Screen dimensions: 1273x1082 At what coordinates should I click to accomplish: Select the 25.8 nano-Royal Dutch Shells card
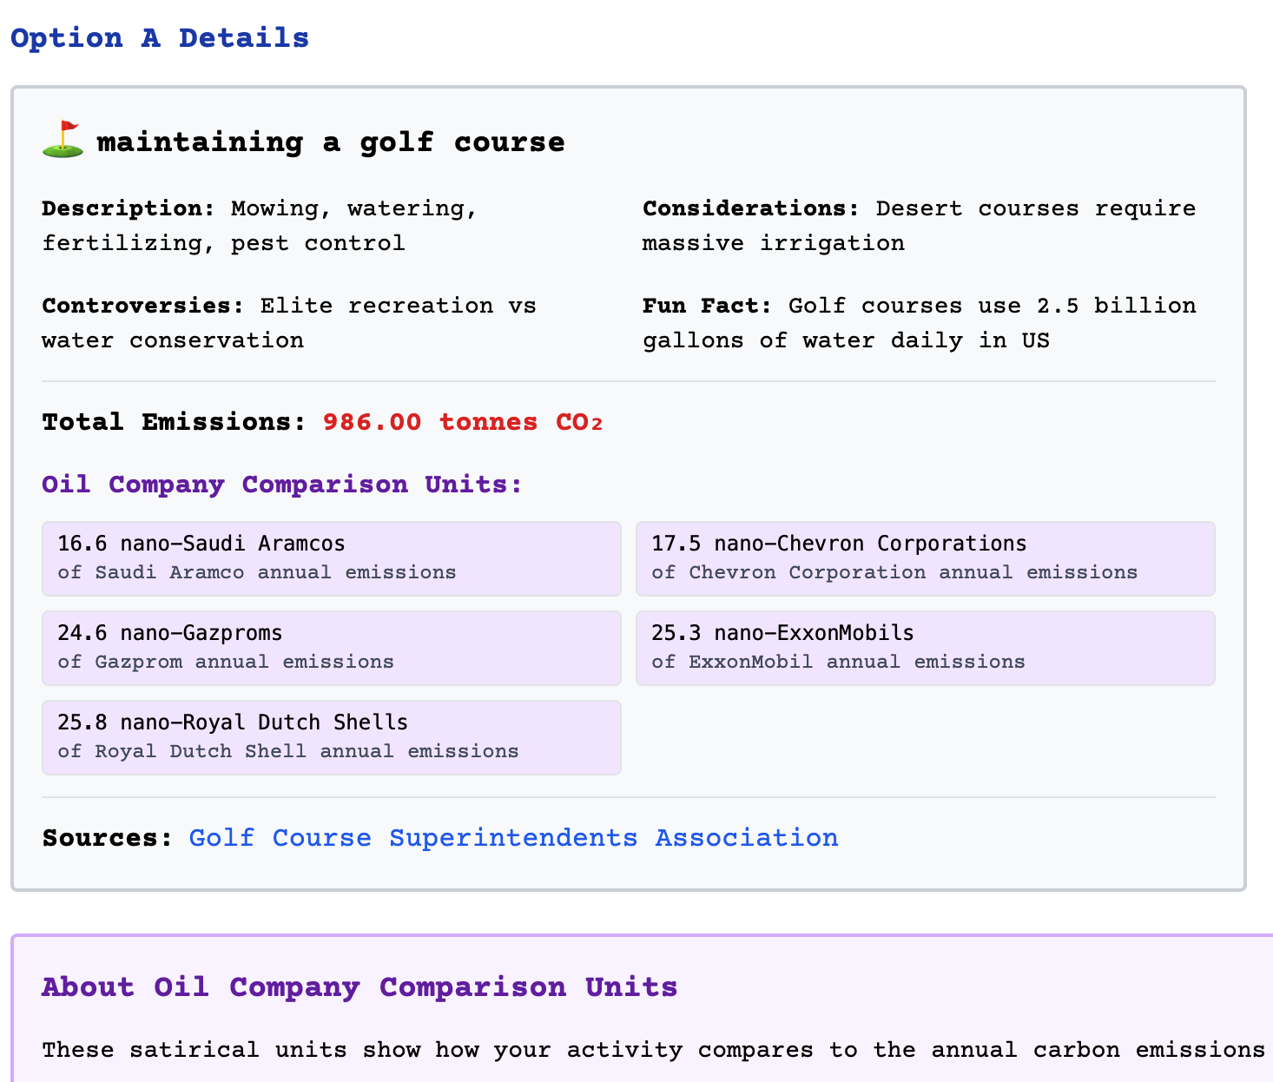(332, 737)
